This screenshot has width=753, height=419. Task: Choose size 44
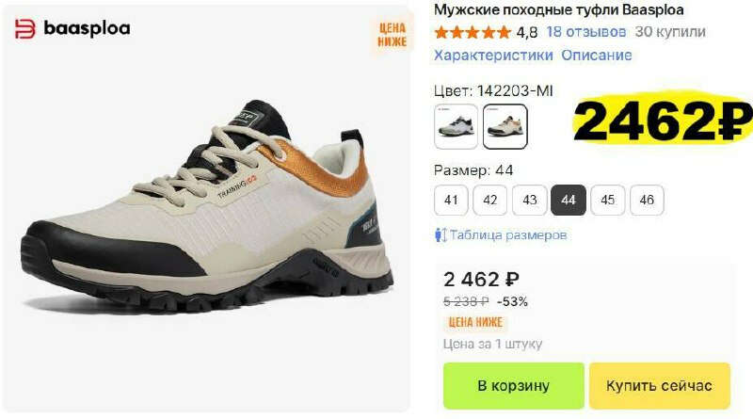[569, 200]
